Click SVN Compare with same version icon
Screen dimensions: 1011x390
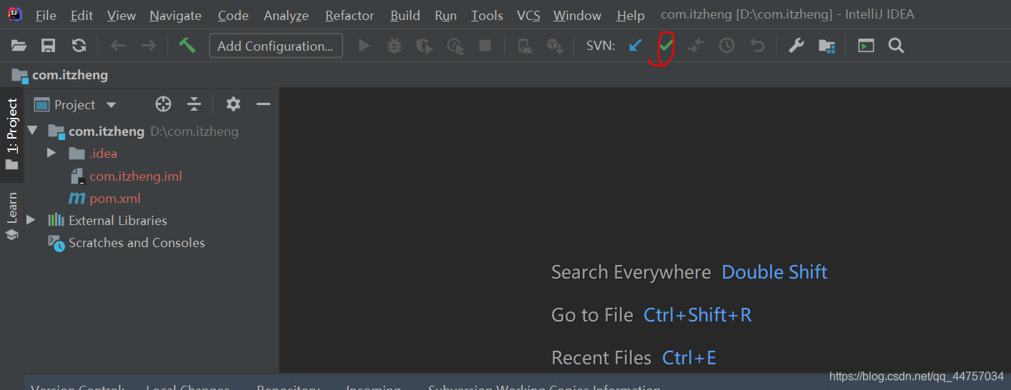click(696, 46)
